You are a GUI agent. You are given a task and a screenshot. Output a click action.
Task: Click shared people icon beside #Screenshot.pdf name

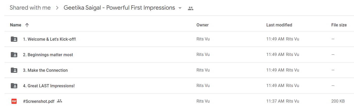tap(60, 101)
